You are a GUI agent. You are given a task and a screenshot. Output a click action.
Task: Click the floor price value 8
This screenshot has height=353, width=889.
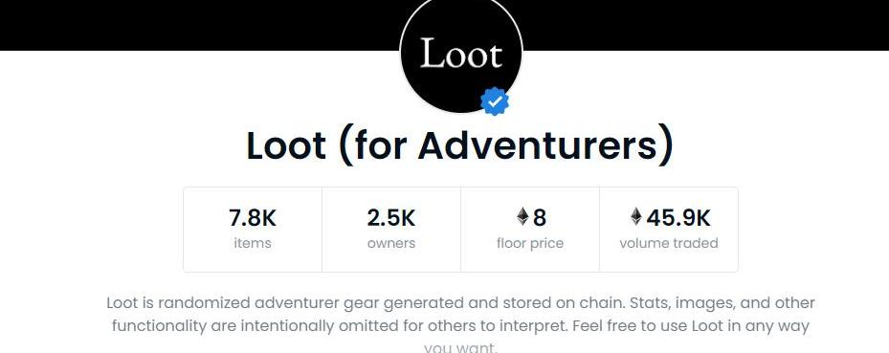point(539,217)
